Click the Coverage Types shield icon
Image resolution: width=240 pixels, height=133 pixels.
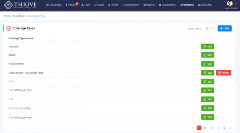pos(9,28)
